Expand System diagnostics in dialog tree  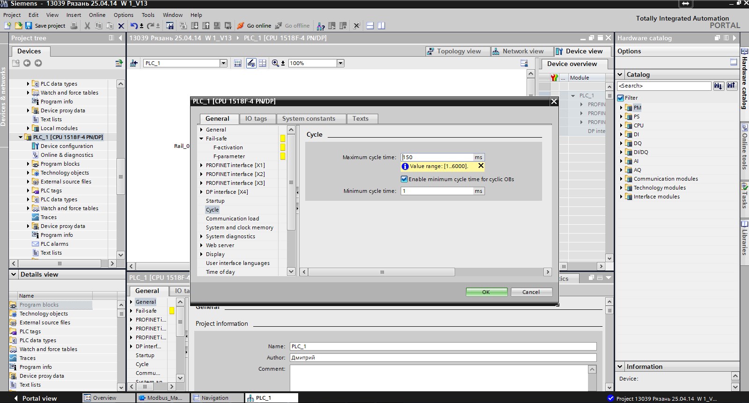[x=201, y=236]
